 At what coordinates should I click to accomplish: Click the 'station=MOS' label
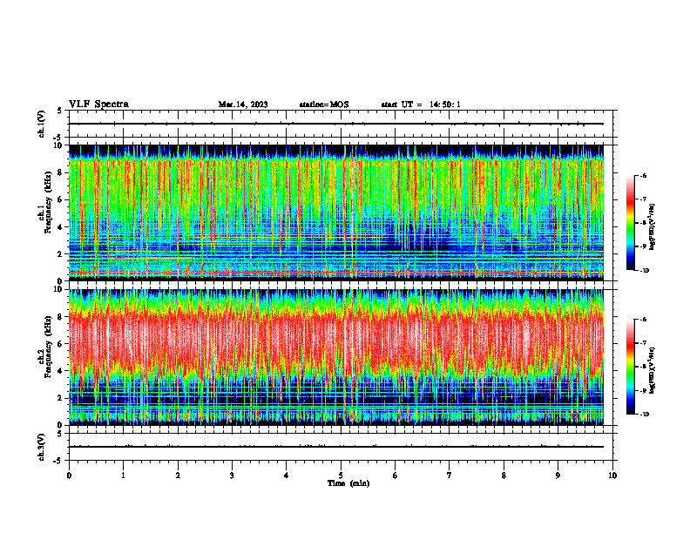(324, 105)
